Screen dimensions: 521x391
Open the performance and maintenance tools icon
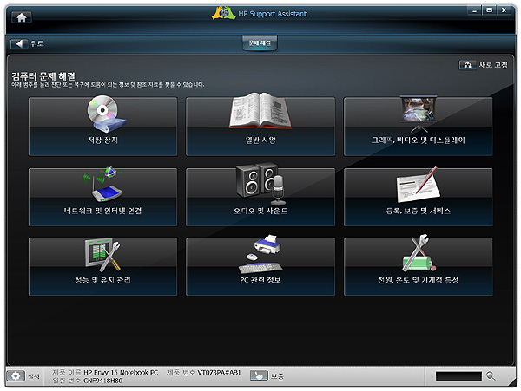click(x=102, y=254)
